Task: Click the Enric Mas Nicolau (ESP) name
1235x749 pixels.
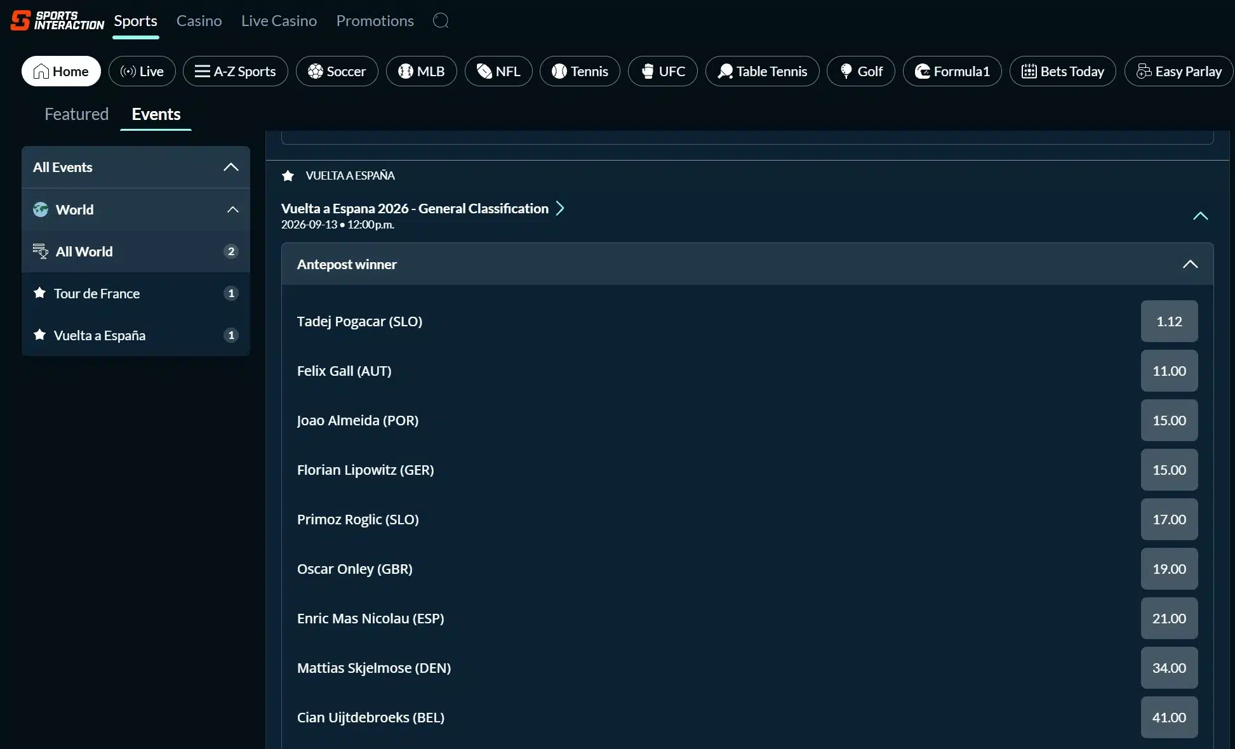Action: click(370, 618)
